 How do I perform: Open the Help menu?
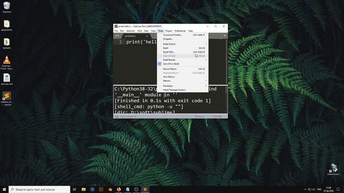click(190, 31)
